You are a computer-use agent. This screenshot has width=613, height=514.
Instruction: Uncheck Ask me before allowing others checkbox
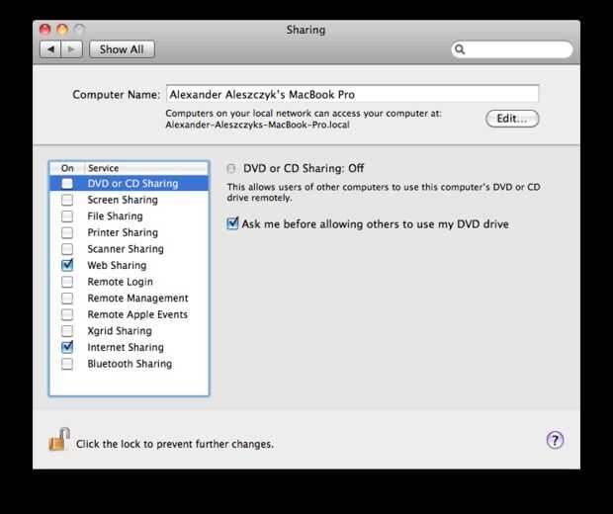(232, 223)
